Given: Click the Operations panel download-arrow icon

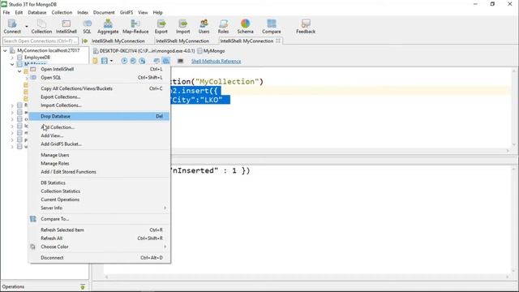Looking at the screenshot, I should (83, 286).
